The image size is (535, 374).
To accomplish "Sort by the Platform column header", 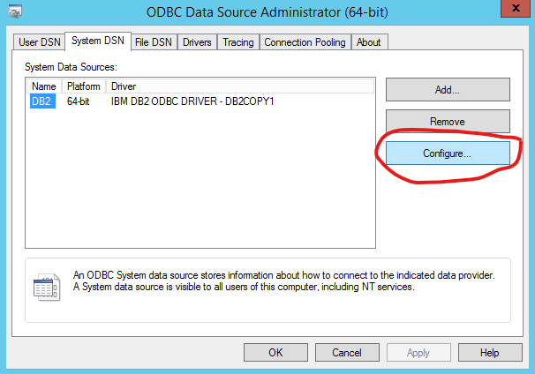I will pyautogui.click(x=84, y=86).
